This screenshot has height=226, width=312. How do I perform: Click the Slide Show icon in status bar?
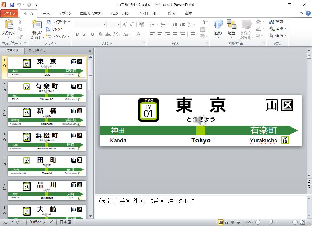(x=238, y=222)
